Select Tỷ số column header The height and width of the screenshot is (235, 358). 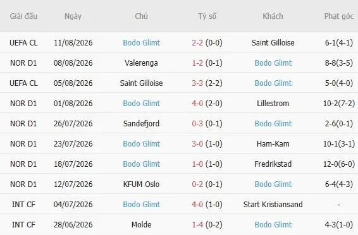coord(207,16)
